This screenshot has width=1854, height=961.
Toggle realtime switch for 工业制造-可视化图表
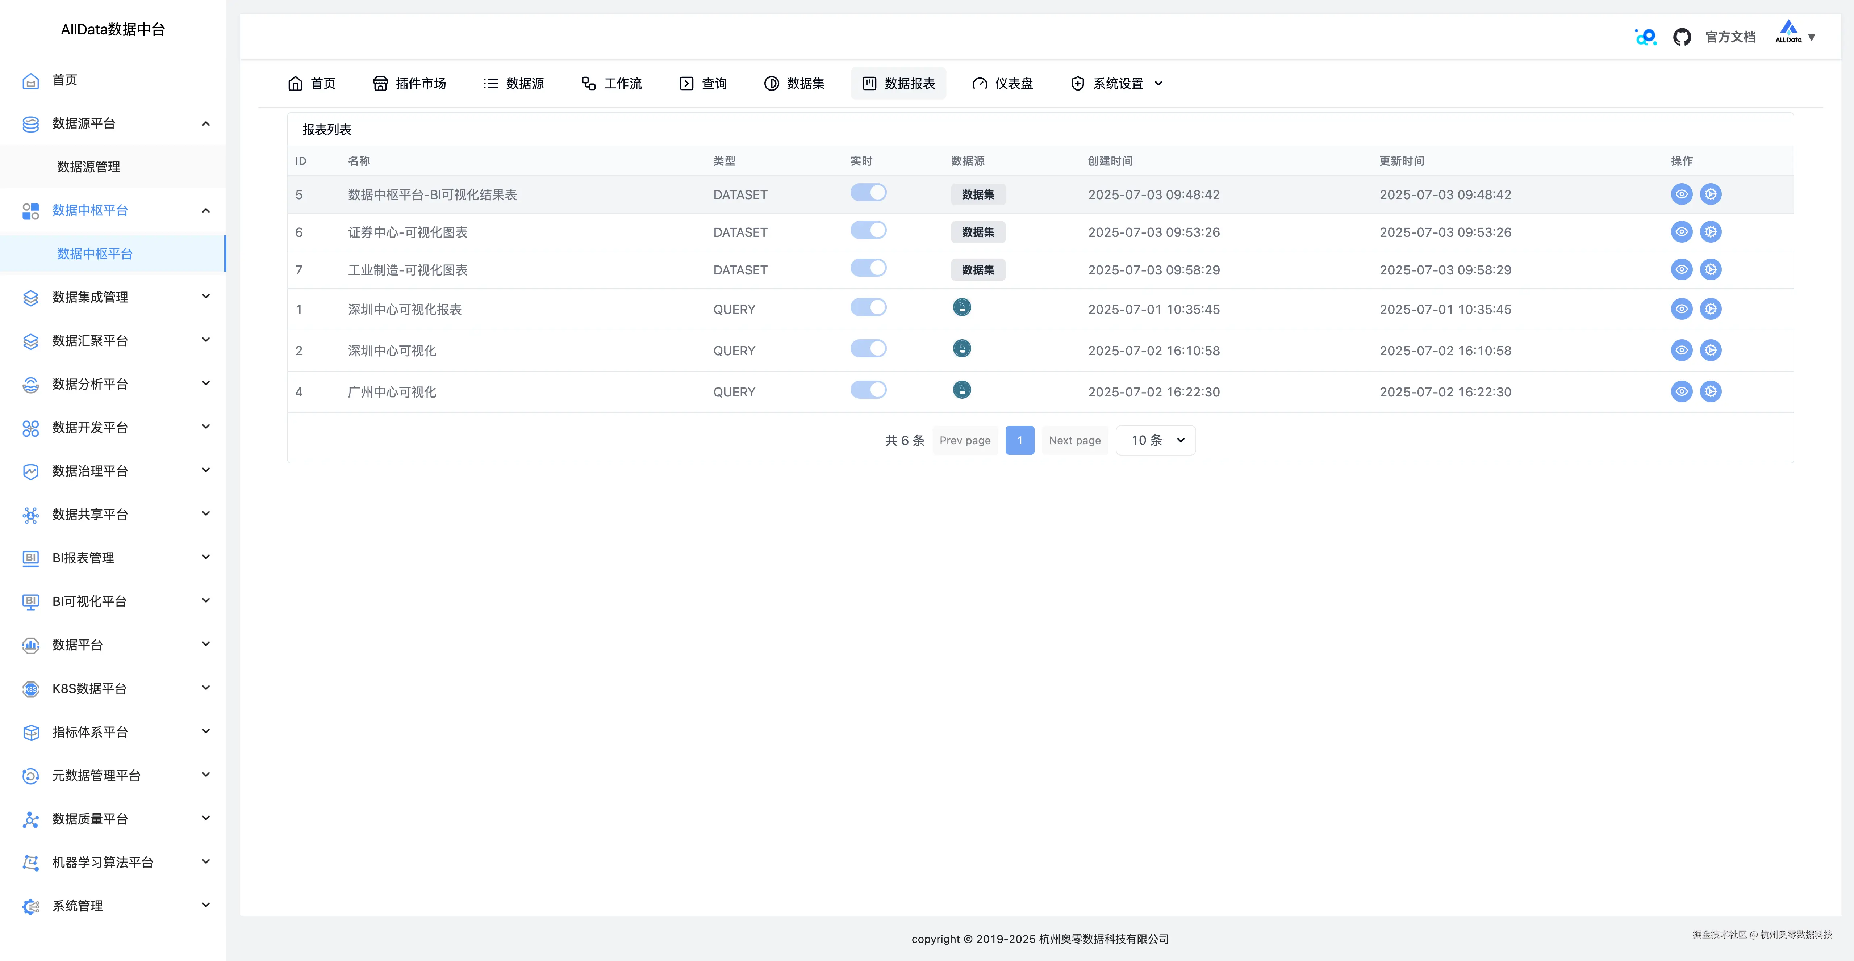pos(868,268)
